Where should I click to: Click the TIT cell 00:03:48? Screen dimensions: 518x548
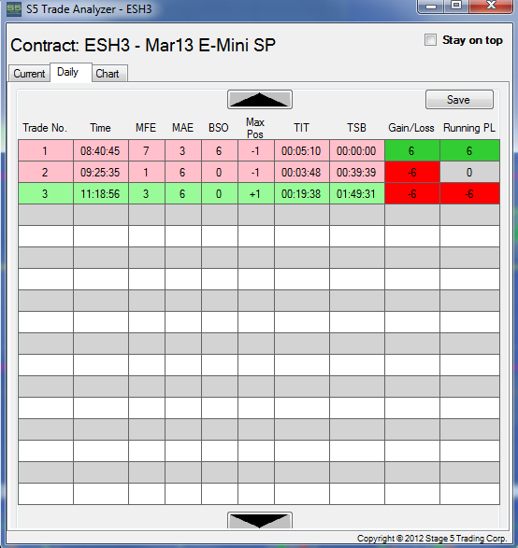(x=302, y=172)
